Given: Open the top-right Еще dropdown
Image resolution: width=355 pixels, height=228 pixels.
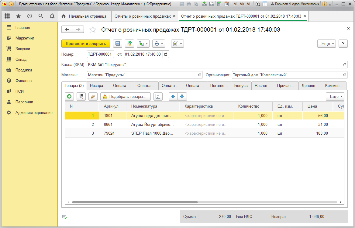Looking at the screenshot, I should (326, 43).
